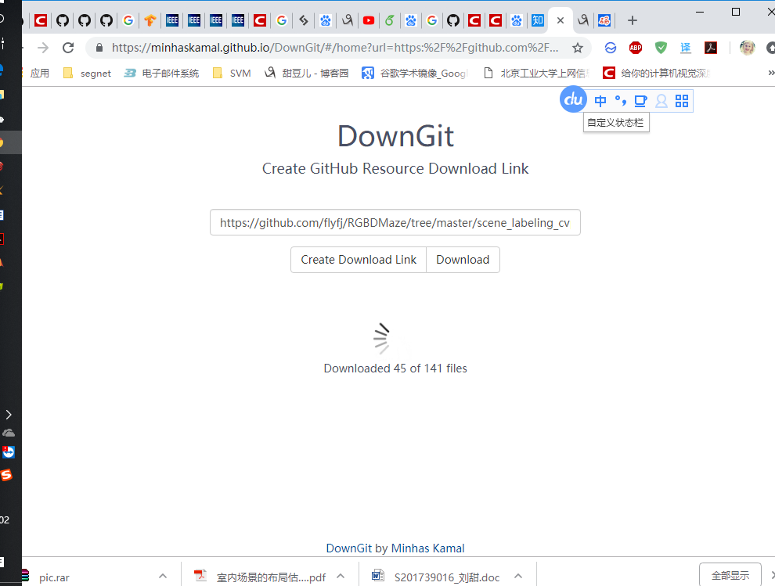Open the 应用 apps bookmark
Screen dimensions: 775x586
(40, 73)
